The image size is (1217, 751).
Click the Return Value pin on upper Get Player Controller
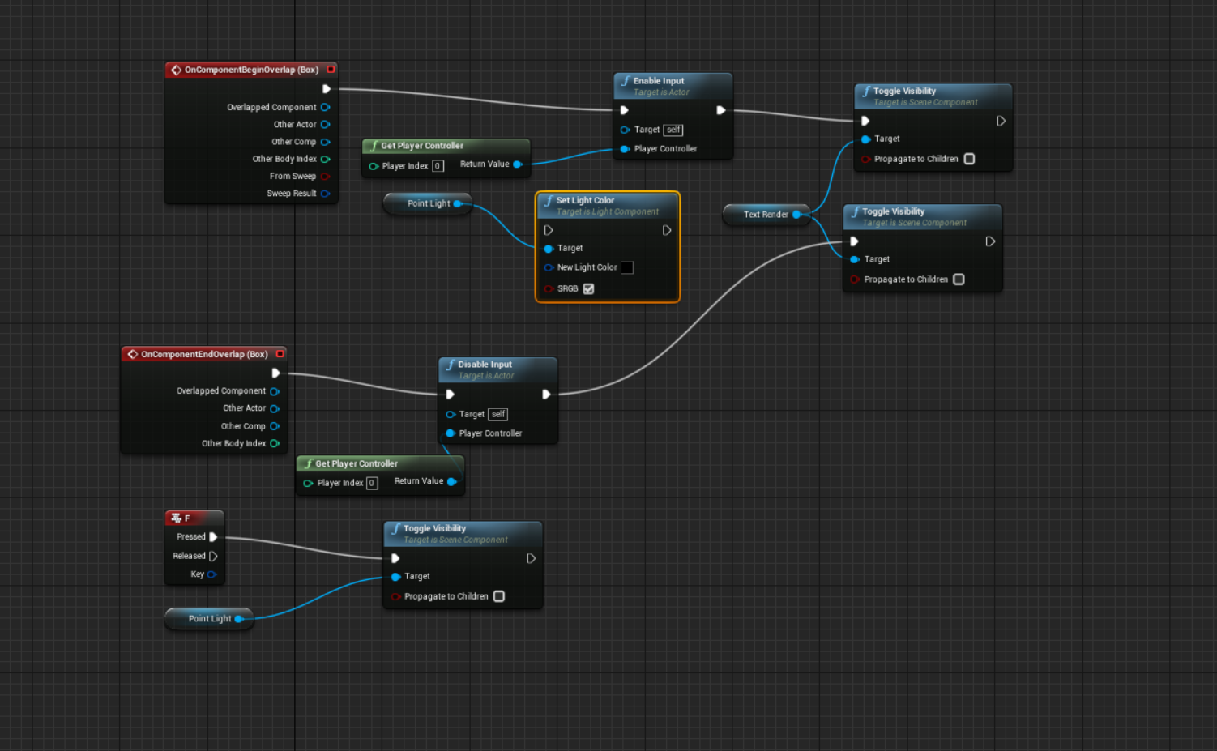coord(519,164)
